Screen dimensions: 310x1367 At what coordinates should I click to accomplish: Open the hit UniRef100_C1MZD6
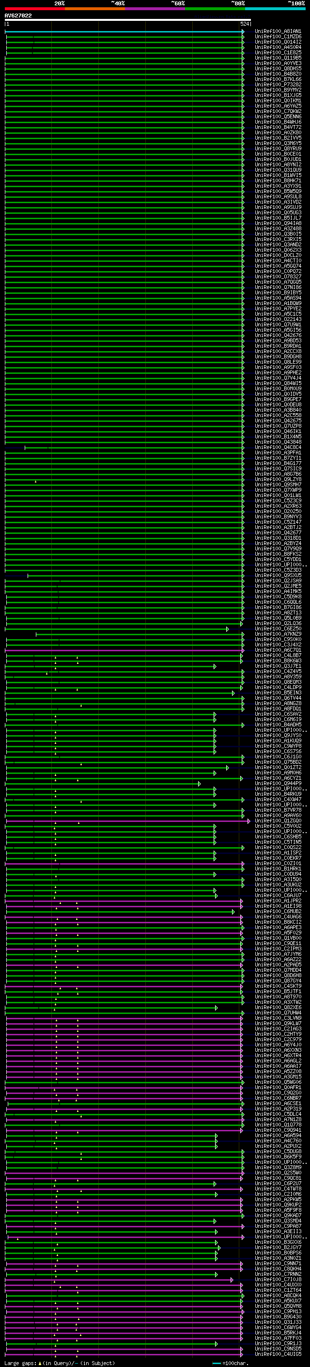pos(278,37)
